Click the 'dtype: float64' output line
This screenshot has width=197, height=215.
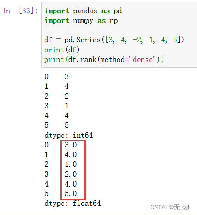click(x=73, y=204)
